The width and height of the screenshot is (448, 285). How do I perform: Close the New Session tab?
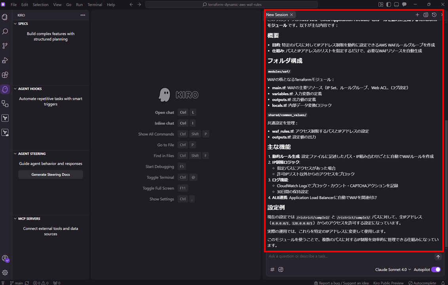[291, 15]
